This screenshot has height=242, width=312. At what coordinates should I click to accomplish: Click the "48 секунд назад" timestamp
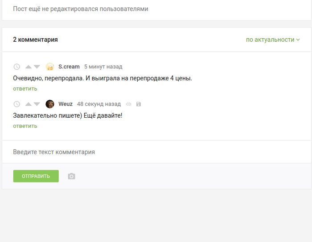[99, 104]
